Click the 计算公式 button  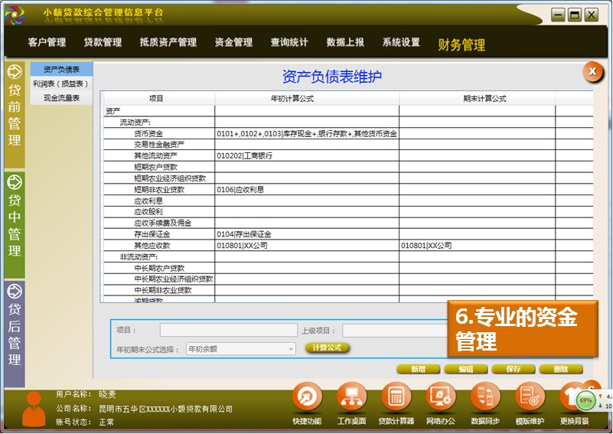[328, 348]
